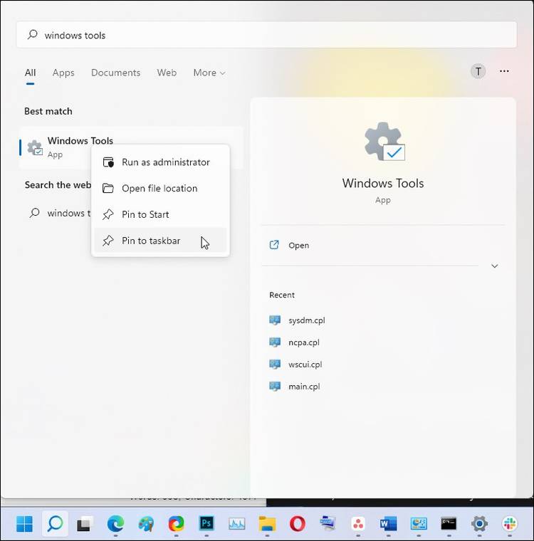Open the Windows Start button in taskbar
Screen dimensions: 534x541
[24, 524]
